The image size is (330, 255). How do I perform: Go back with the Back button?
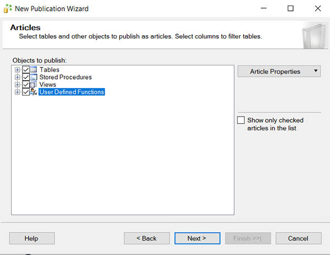pos(146,239)
